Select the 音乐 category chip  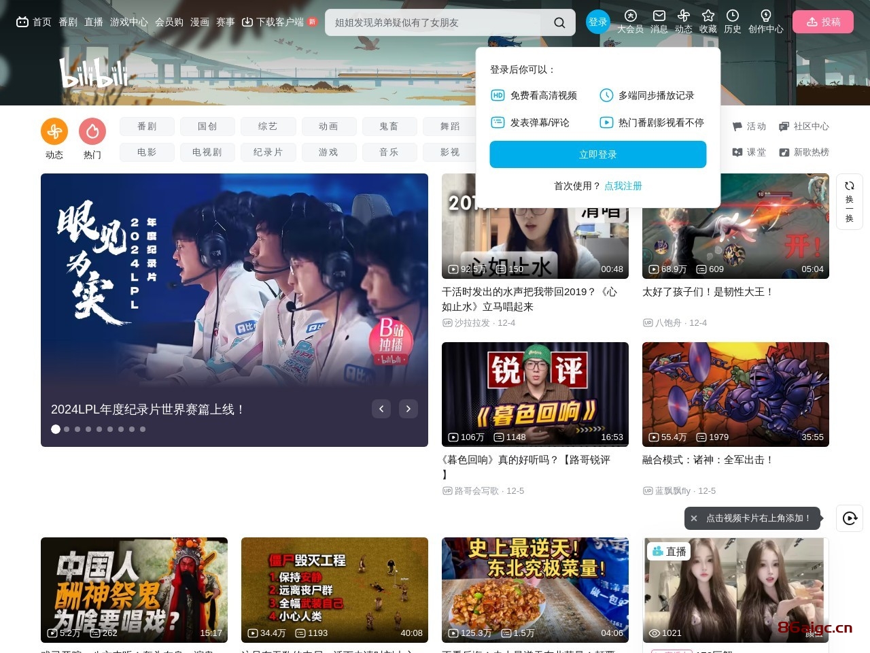coord(389,152)
